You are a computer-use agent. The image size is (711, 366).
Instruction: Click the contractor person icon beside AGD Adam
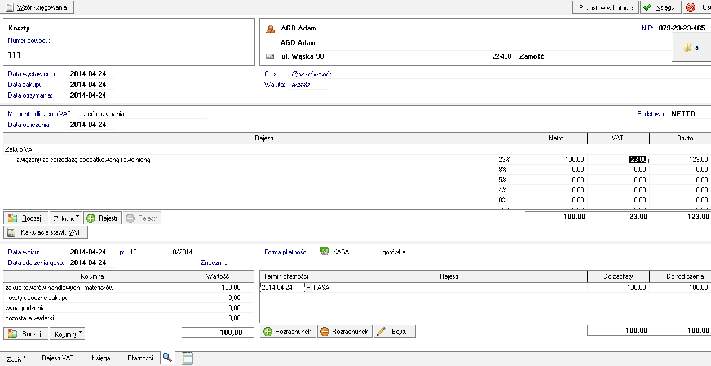click(x=271, y=29)
